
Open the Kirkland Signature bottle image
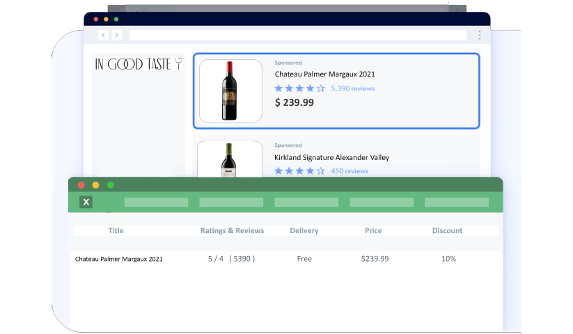[230, 159]
